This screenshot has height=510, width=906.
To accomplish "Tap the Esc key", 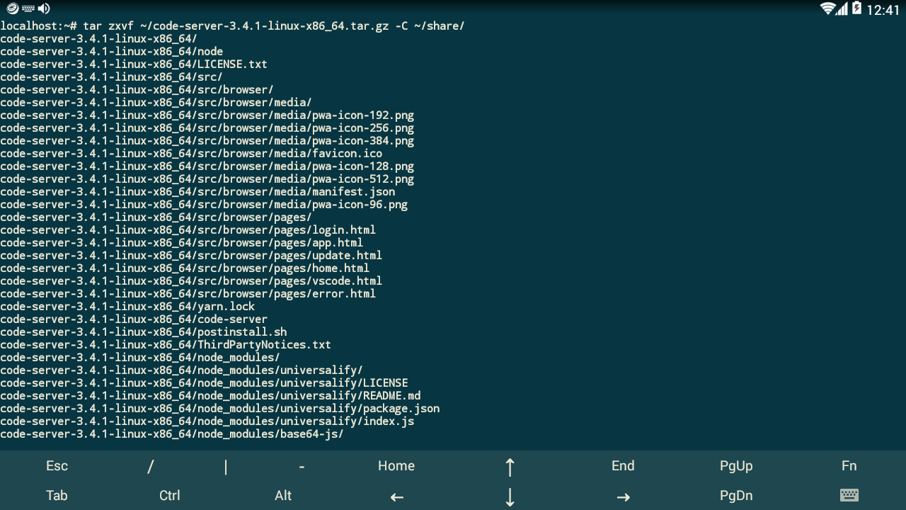I will point(57,465).
